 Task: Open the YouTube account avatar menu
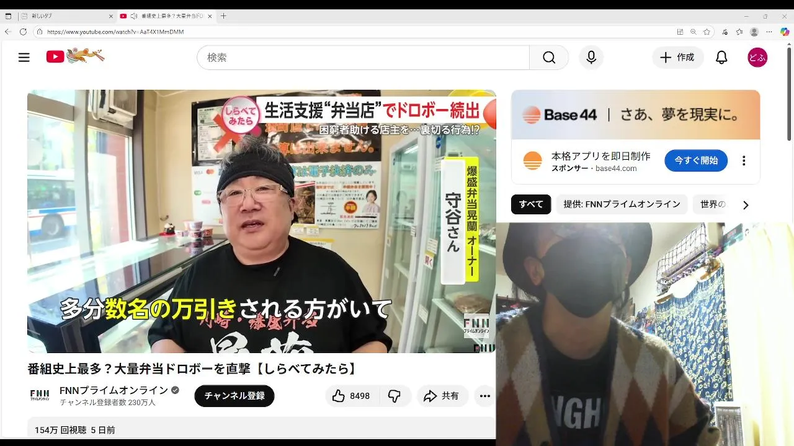(x=757, y=58)
